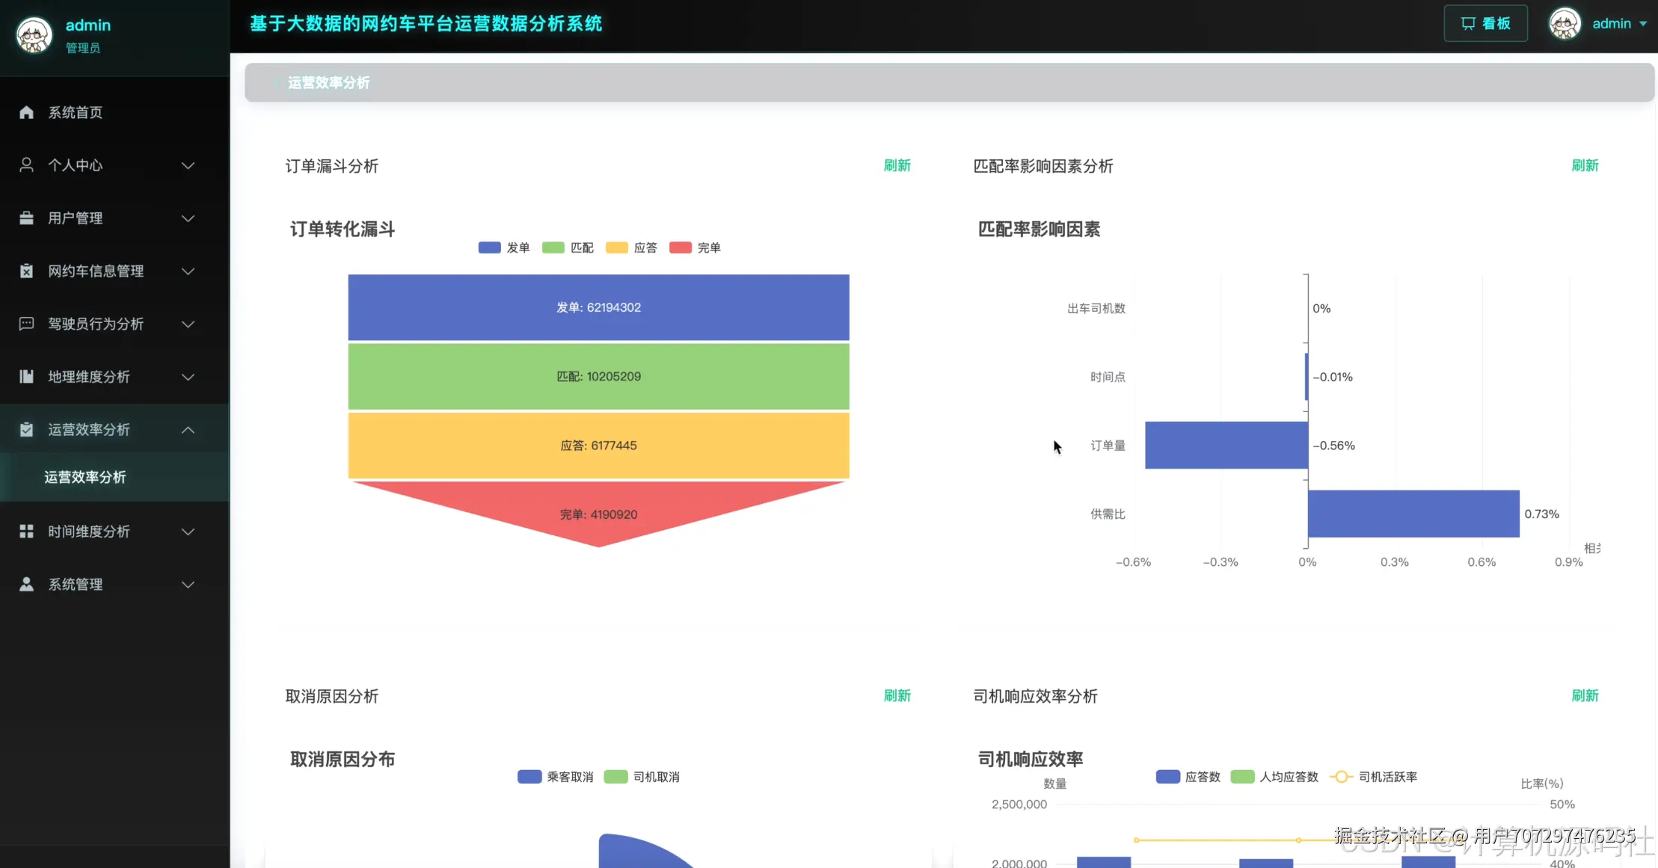Refresh the 订单漏斗分析 panel

(x=897, y=165)
